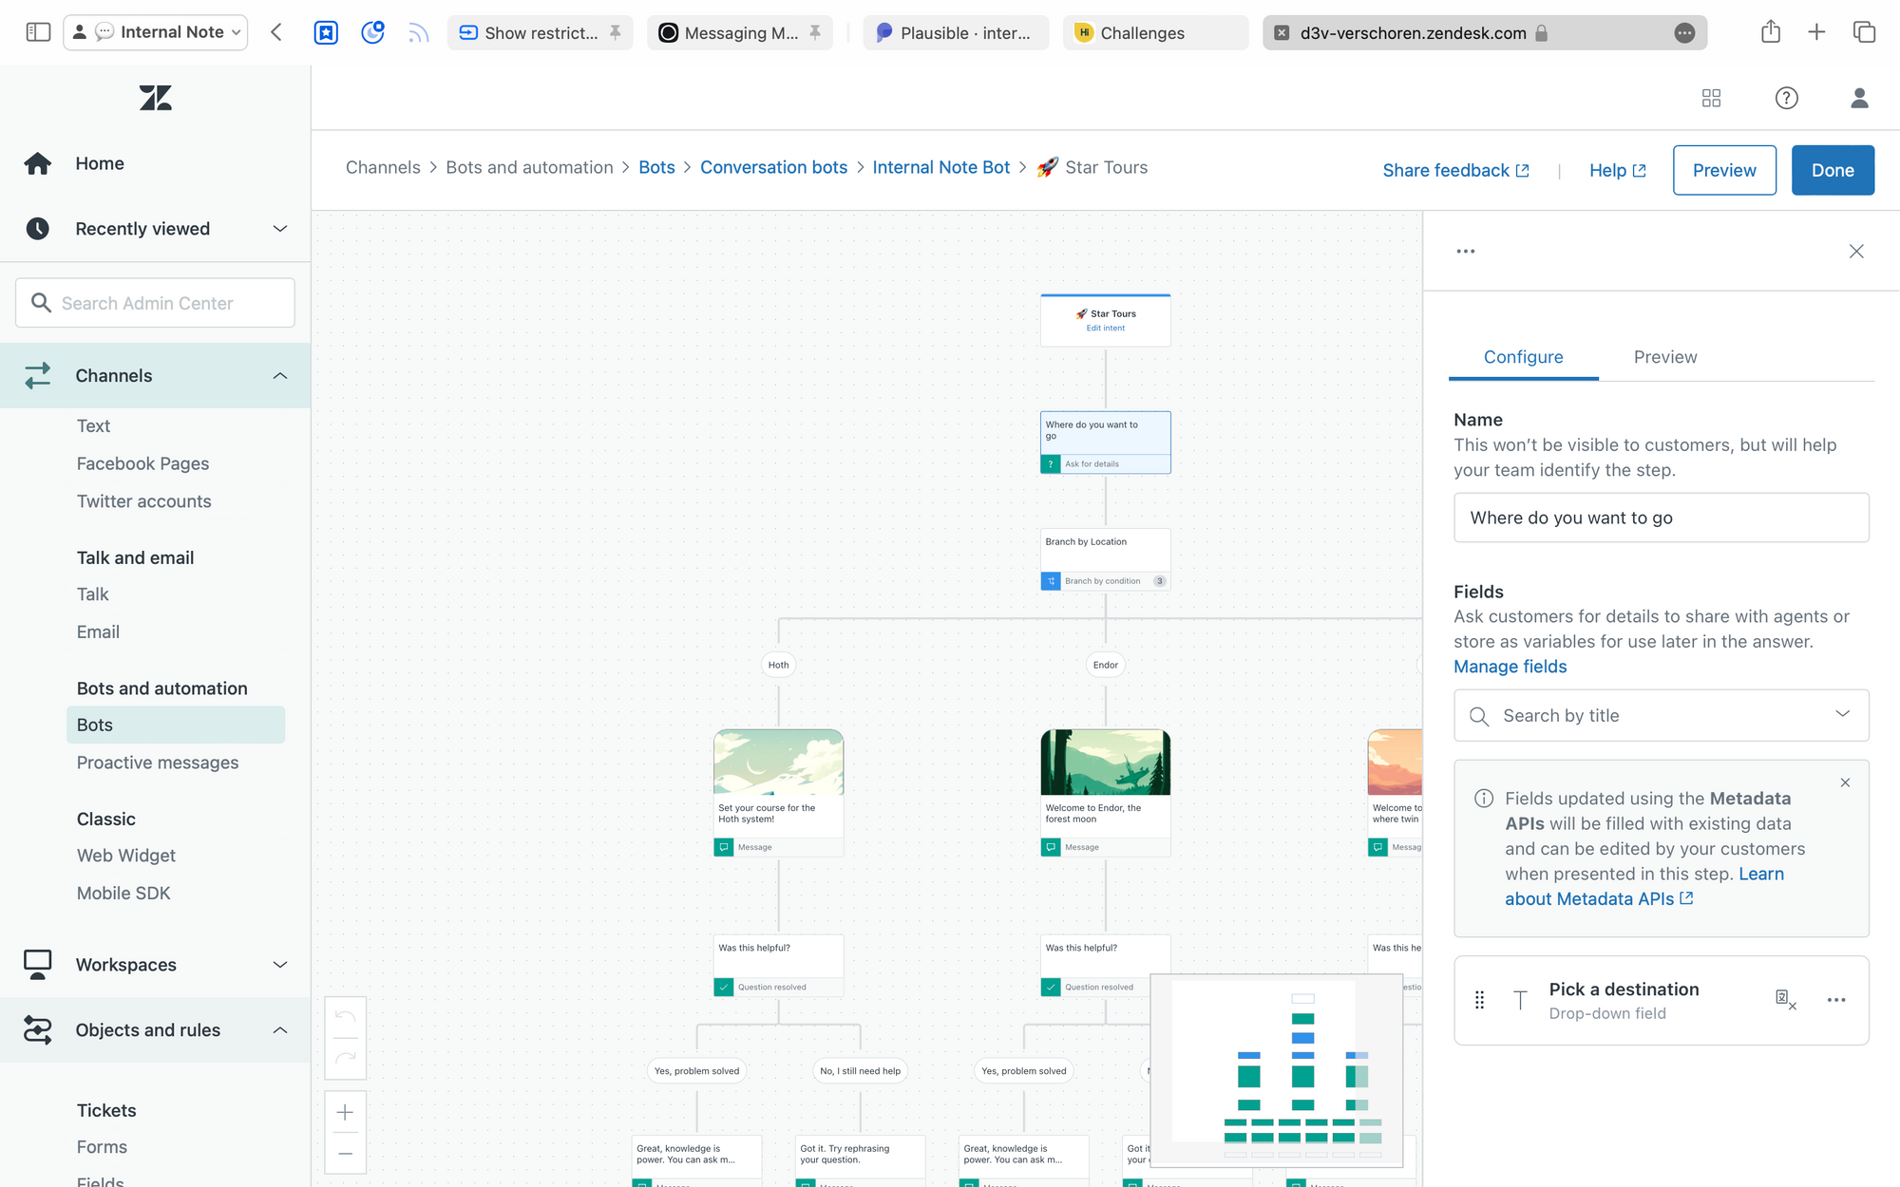Viewport: 1900px width, 1187px height.
Task: Click the flow minimap thumbnail
Action: (1276, 1070)
